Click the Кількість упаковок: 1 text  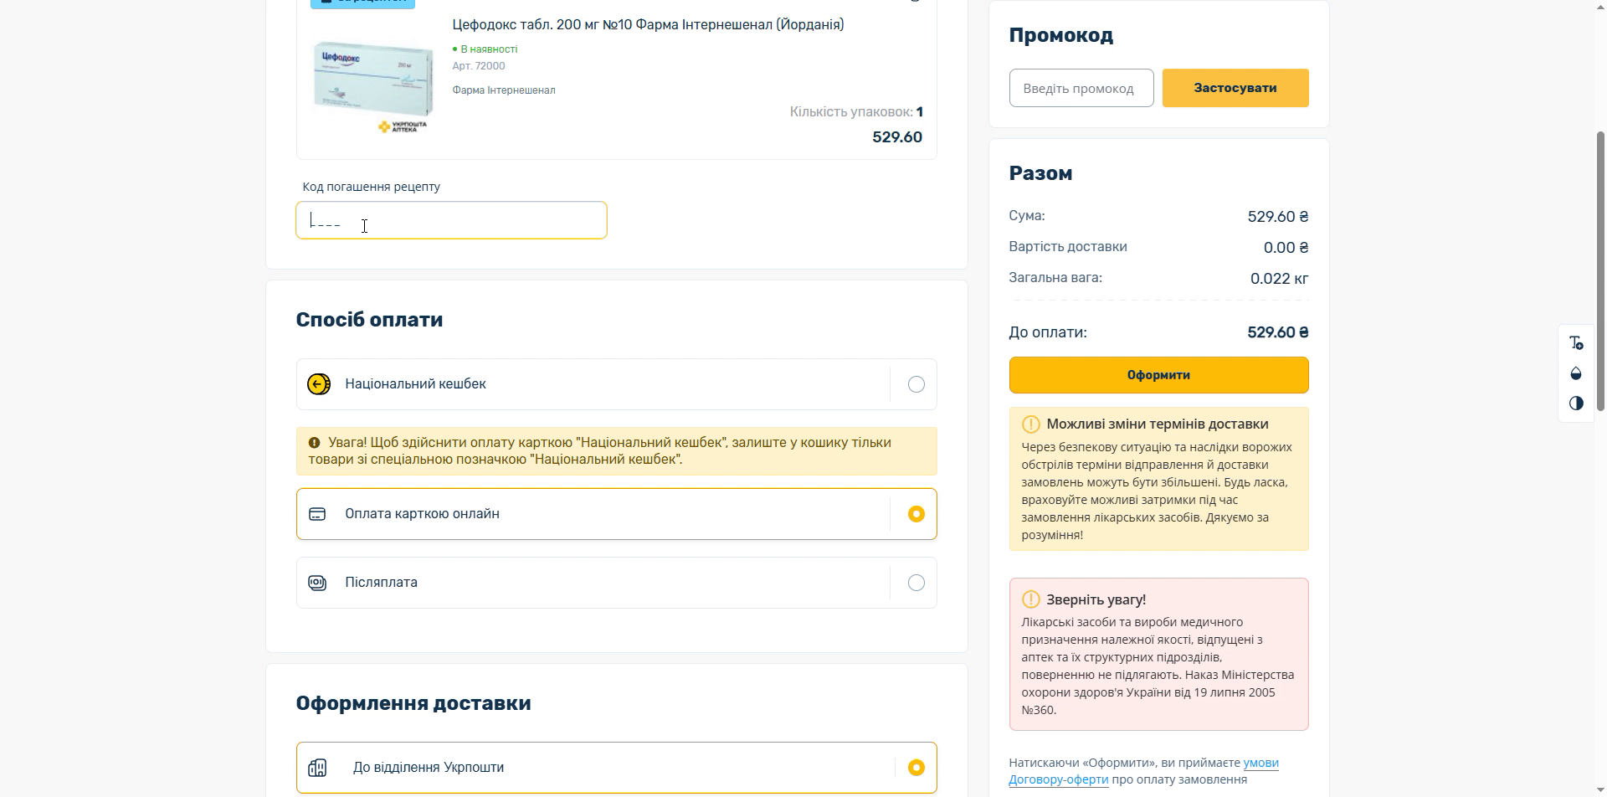click(x=856, y=112)
